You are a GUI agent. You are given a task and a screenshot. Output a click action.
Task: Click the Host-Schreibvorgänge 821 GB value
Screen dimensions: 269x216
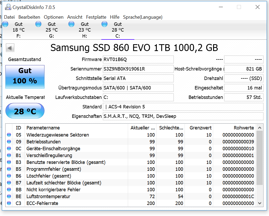click(244, 69)
